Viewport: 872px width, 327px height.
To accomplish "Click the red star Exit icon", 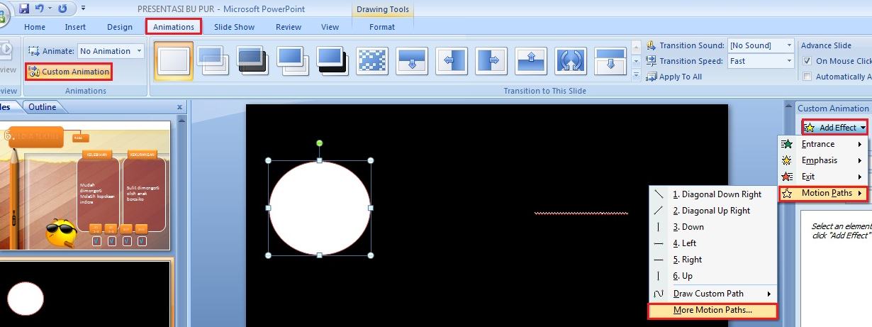I will click(x=787, y=177).
